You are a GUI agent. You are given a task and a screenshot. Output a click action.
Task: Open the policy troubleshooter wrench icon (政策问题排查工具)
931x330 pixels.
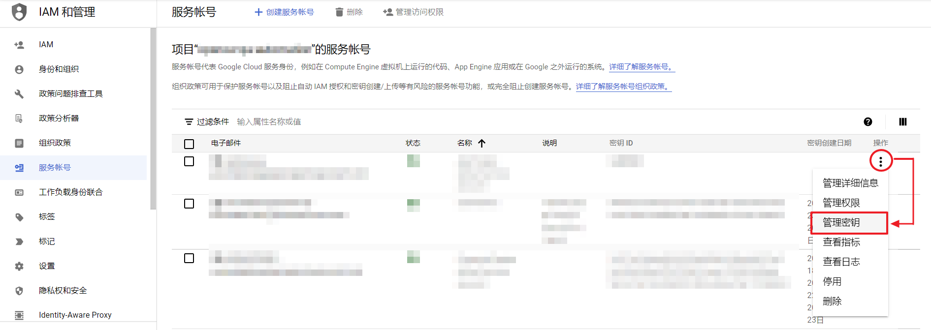click(x=19, y=93)
